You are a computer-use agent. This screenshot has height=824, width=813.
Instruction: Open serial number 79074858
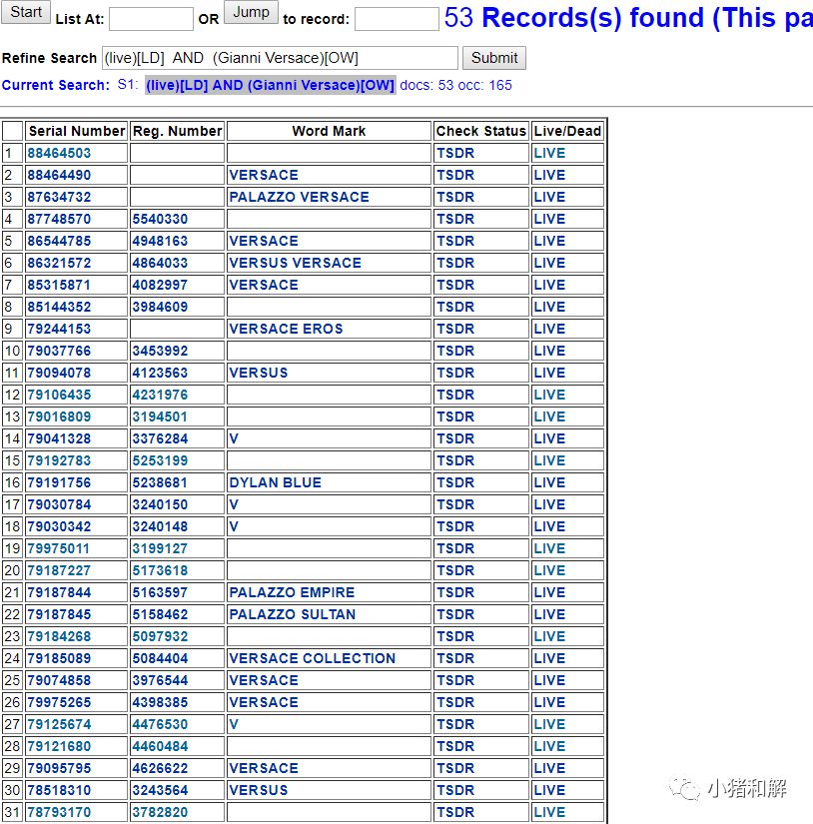click(x=59, y=680)
